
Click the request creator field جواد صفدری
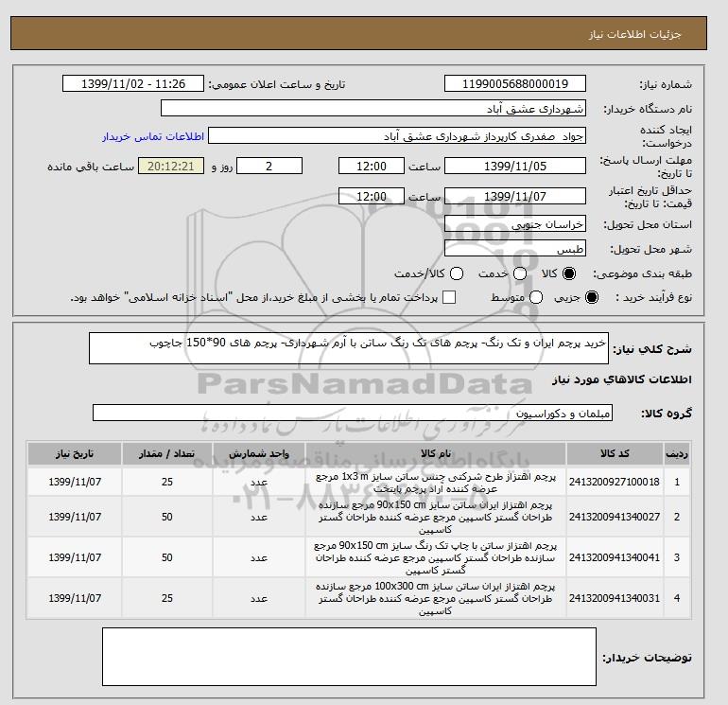coord(397,136)
